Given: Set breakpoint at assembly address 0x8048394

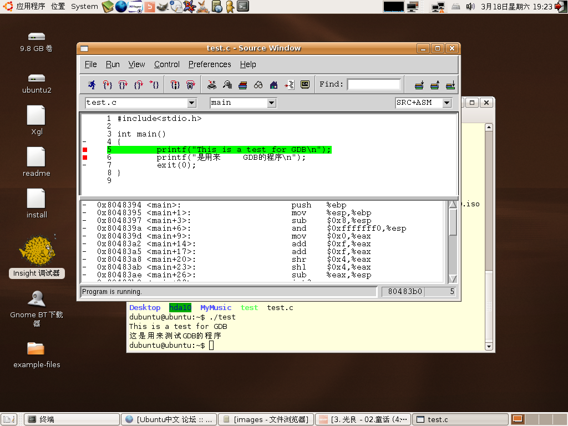Looking at the screenshot, I should point(84,205).
